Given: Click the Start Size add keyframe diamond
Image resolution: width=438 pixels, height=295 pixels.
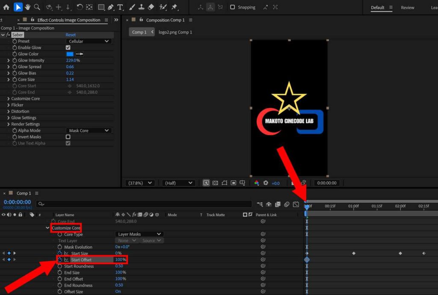Looking at the screenshot, I should (9, 253).
